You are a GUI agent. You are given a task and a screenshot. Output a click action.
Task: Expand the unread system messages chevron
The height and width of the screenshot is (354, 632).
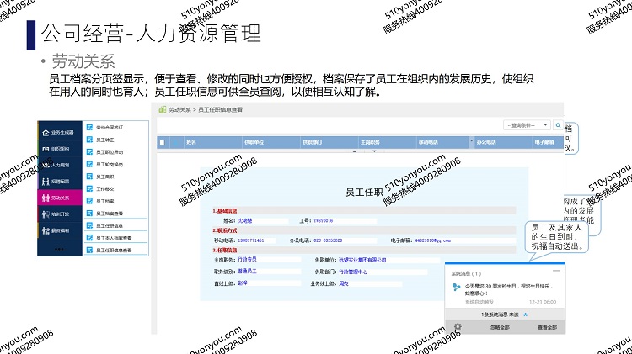[x=526, y=313]
